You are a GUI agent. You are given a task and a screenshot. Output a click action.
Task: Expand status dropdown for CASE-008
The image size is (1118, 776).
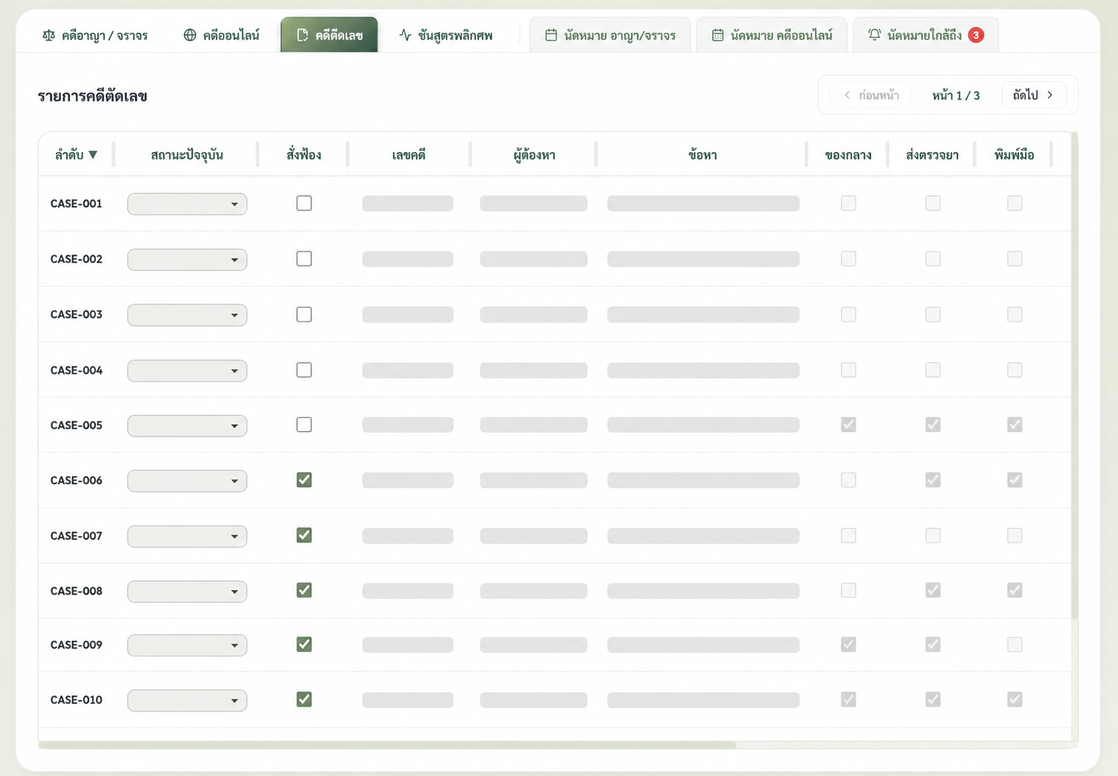tap(187, 591)
